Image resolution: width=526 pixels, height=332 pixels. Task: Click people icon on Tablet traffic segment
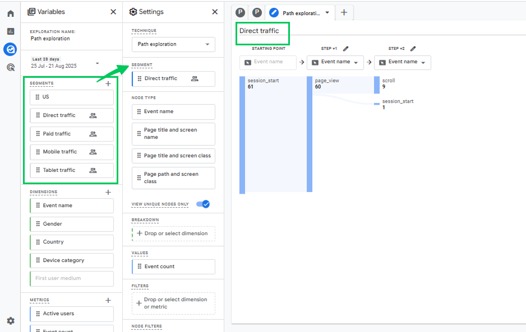tap(93, 171)
